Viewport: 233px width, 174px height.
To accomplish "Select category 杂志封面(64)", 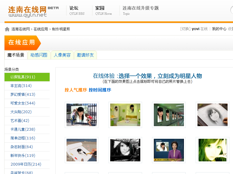I will 27,147.
